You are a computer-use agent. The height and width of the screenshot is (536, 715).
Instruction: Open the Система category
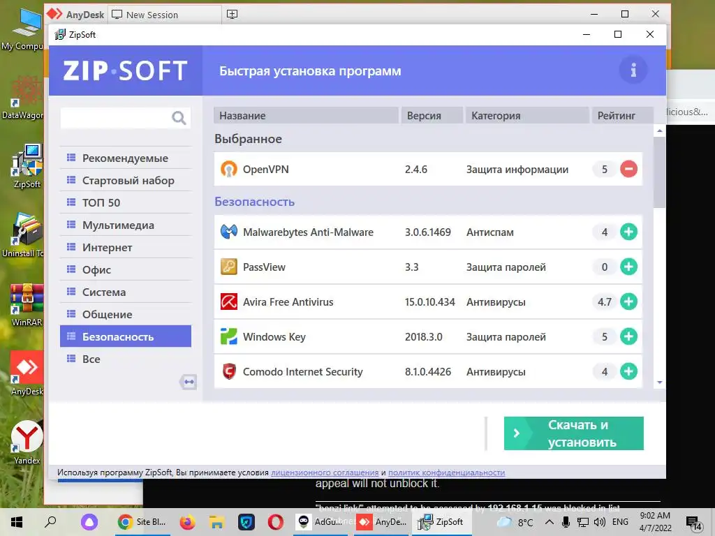click(x=126, y=292)
